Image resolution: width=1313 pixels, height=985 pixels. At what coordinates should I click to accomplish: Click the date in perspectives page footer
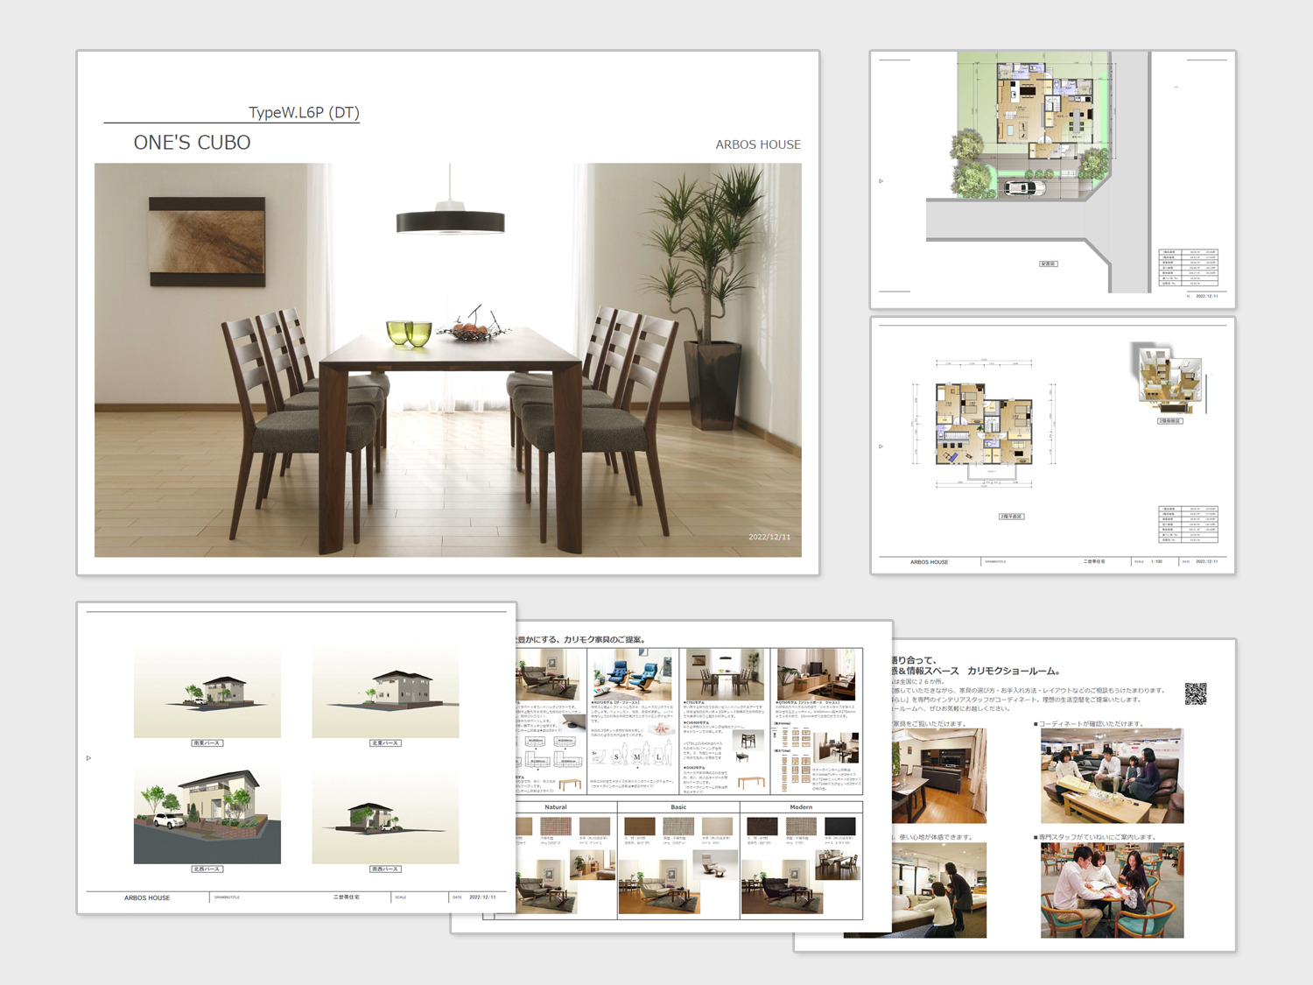coord(482,897)
